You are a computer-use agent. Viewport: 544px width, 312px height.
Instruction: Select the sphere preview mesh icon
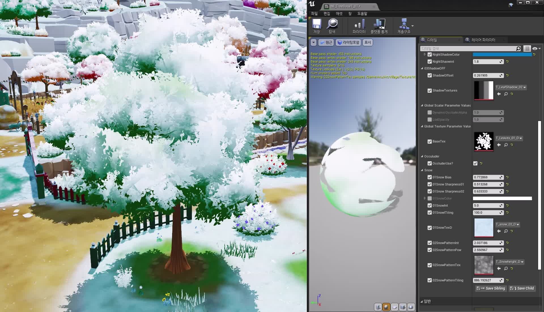click(x=386, y=307)
